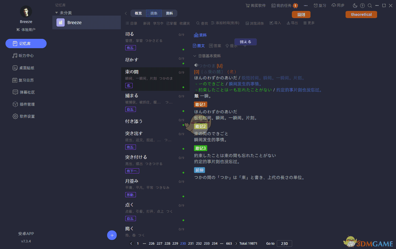The width and height of the screenshot is (396, 249).
Task: Switch to the 资料 materials tab
Action: [x=169, y=13]
